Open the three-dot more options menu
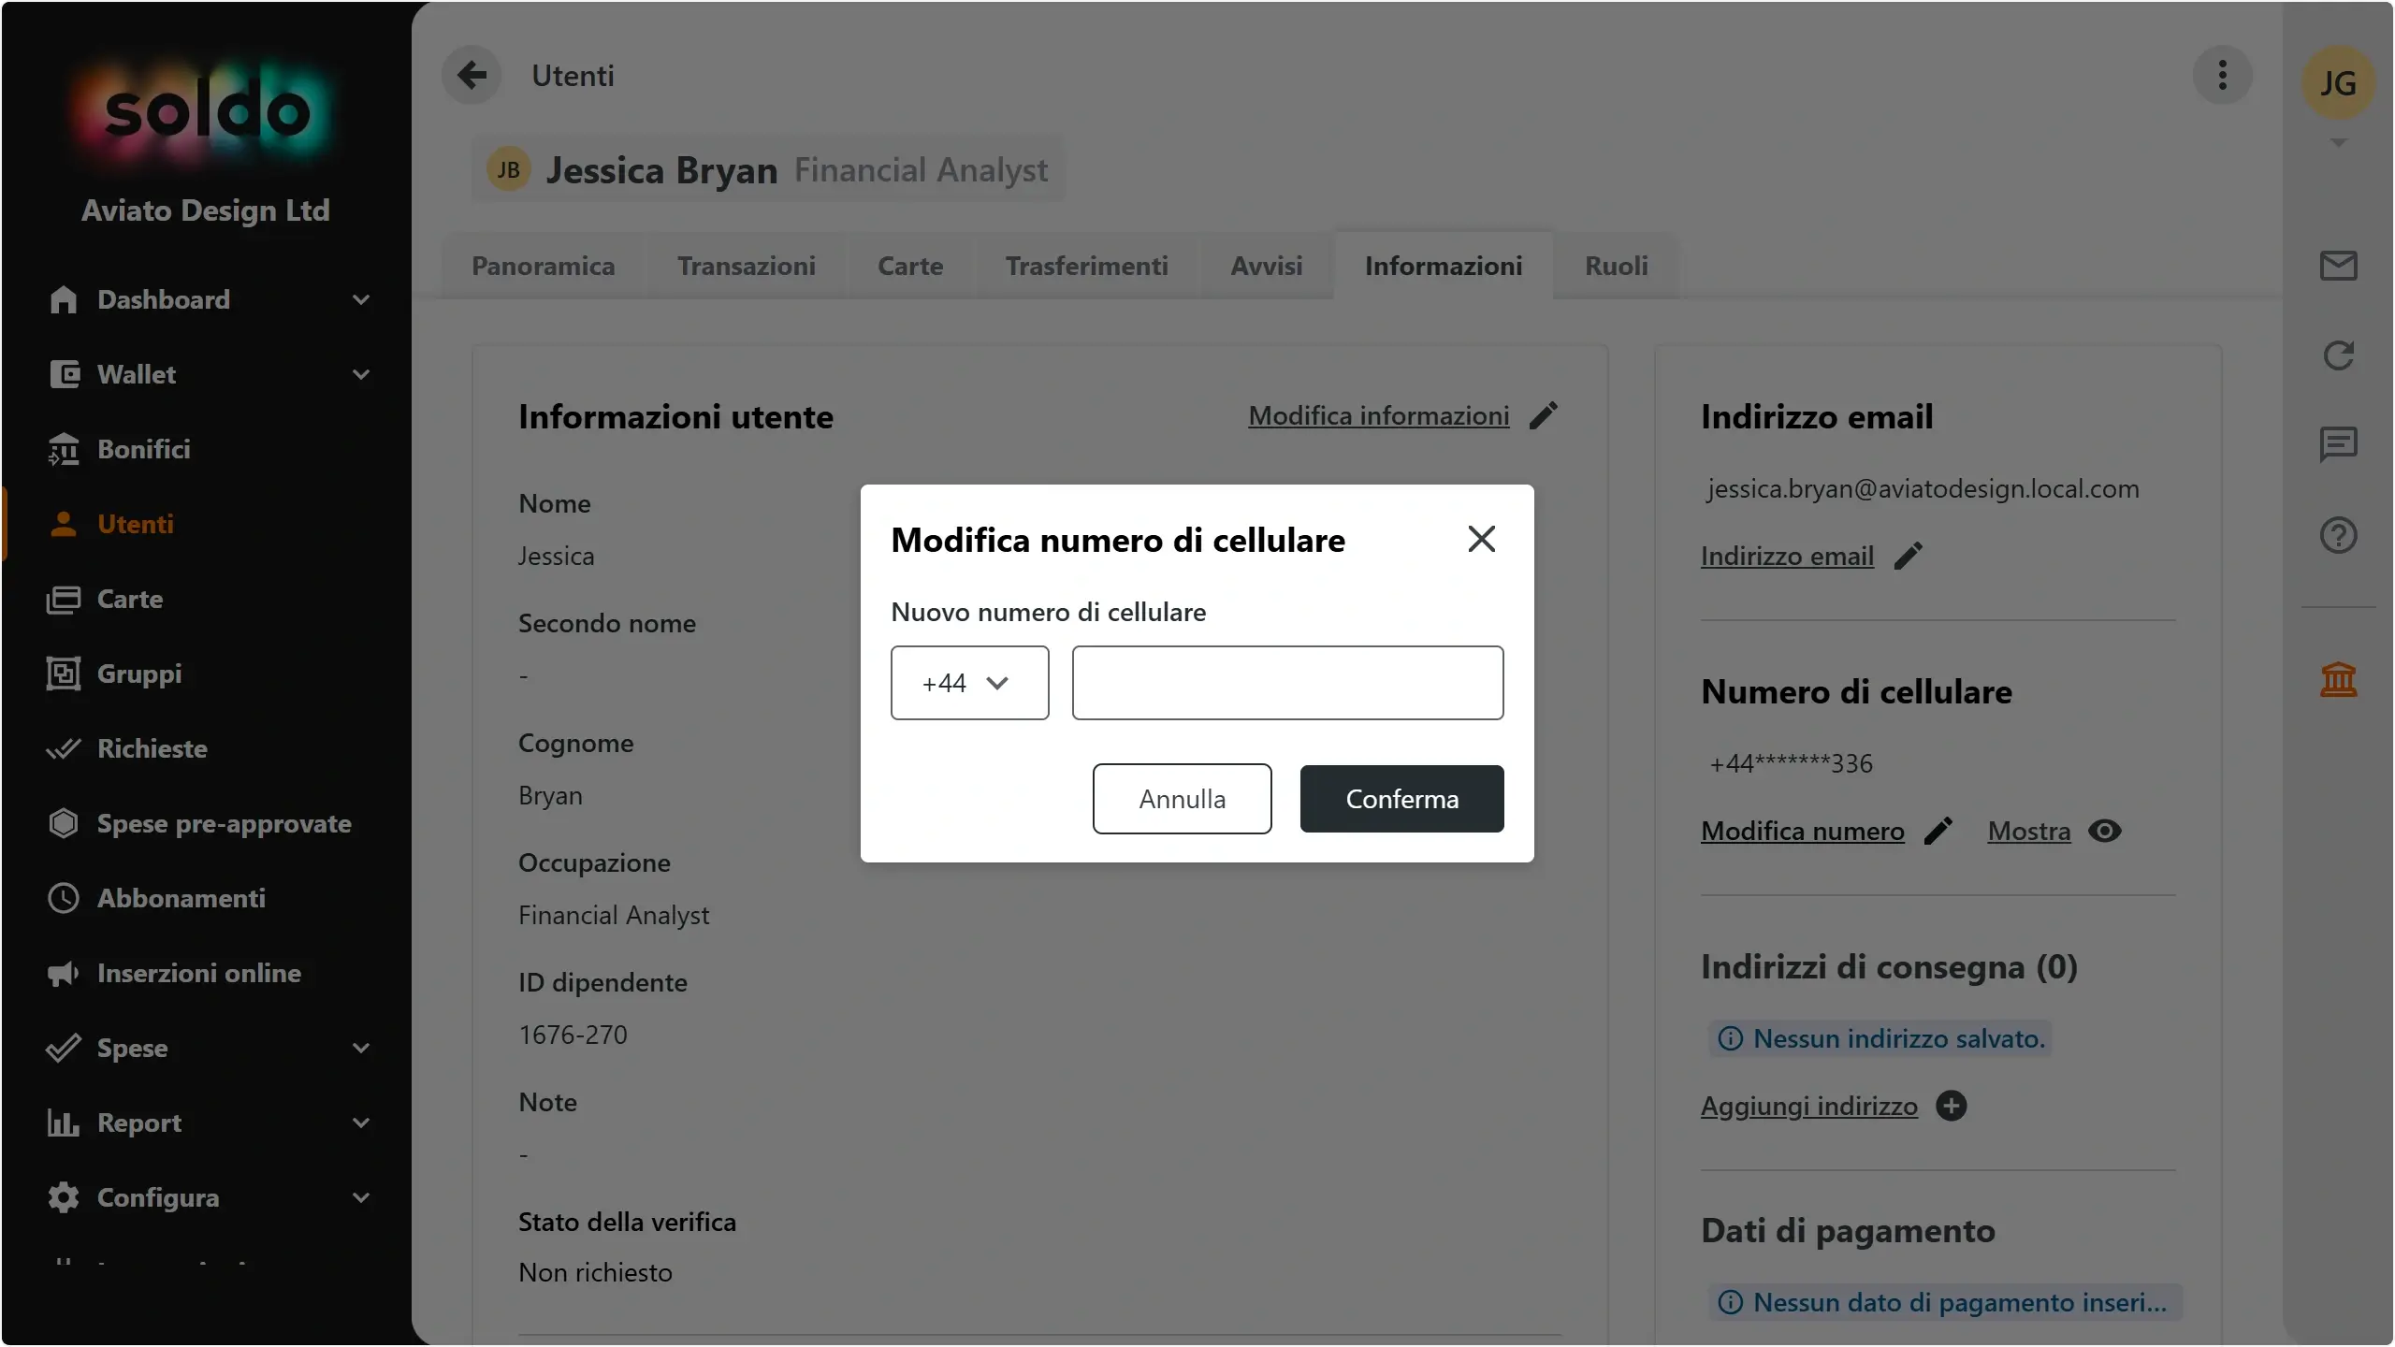Image resolution: width=2395 pixels, height=1347 pixels. [2222, 75]
